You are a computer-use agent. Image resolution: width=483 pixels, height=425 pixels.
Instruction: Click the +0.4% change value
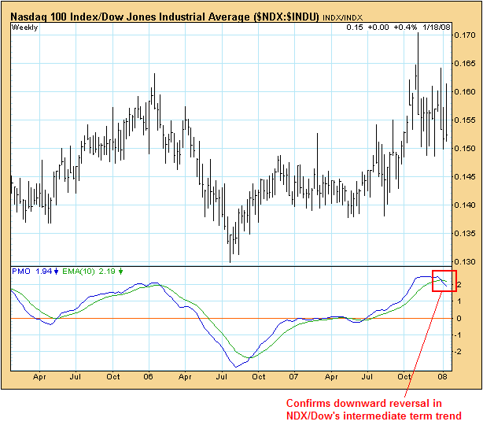406,28
